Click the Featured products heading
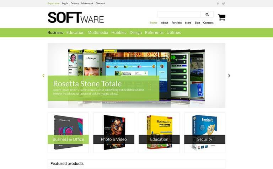This screenshot has height=169, width=273. [x=67, y=164]
